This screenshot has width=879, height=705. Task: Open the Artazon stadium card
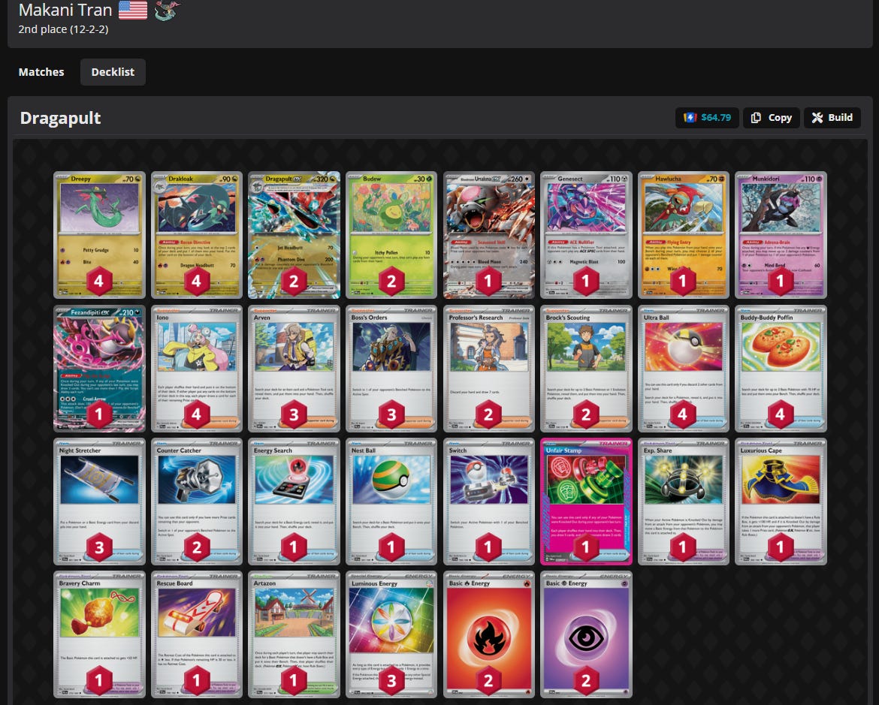294,634
